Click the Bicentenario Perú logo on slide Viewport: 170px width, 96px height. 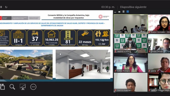[104, 17]
